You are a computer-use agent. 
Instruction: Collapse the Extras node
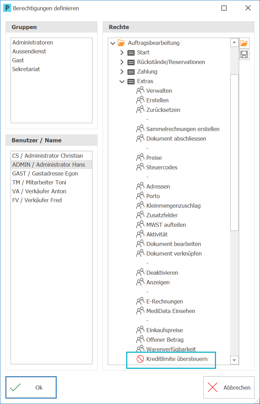pos(122,81)
